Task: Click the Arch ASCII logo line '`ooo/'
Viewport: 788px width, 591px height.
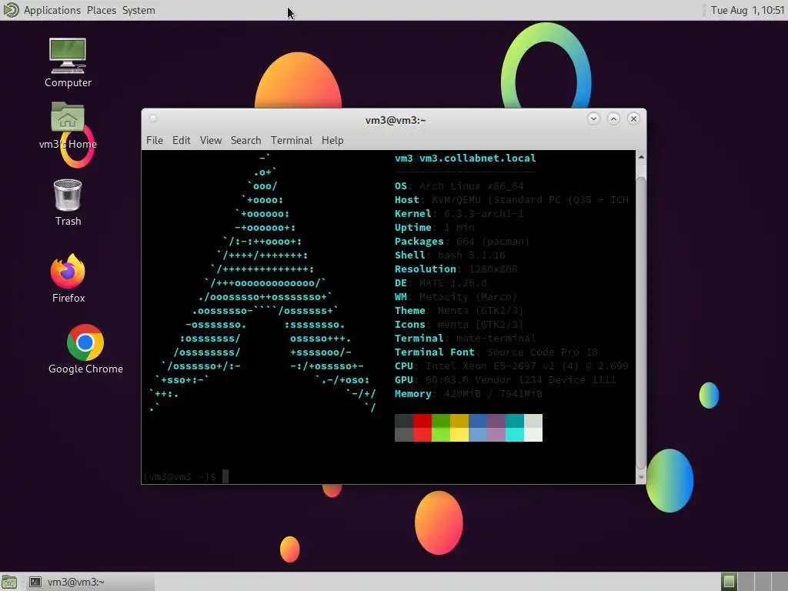Action: (x=262, y=186)
